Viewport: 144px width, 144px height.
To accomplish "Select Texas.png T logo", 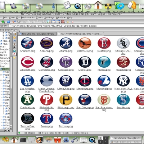I will coord(47,118).
